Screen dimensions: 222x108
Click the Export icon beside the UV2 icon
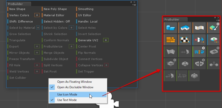click(213, 52)
